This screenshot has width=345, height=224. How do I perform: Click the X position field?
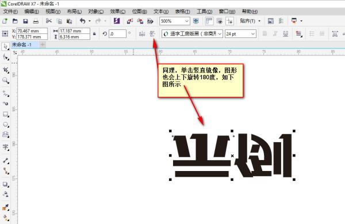point(32,31)
